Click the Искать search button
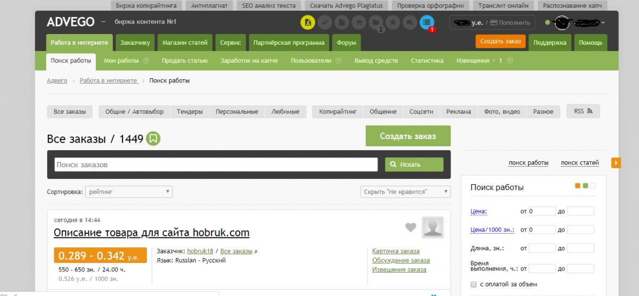The image size is (639, 296). click(414, 165)
